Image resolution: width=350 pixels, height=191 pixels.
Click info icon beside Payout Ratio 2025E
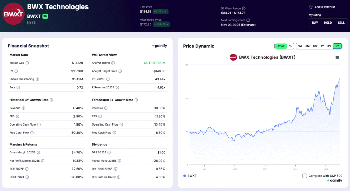[x=119, y=161]
